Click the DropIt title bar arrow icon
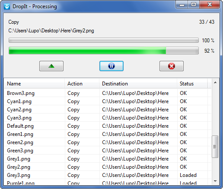 click(7, 6)
